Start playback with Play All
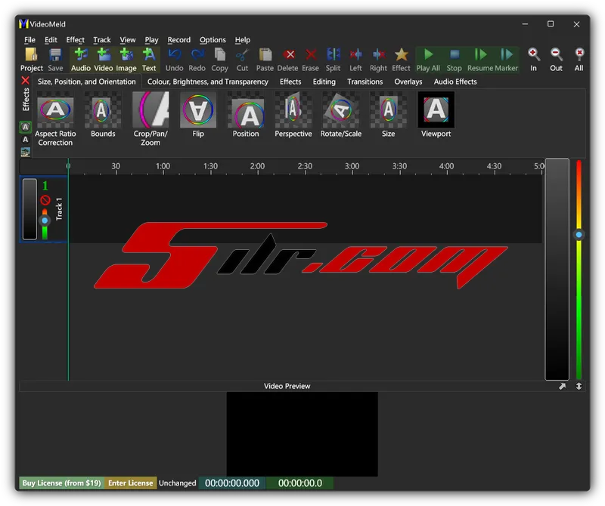Image resolution: width=605 pixels, height=506 pixels. pyautogui.click(x=428, y=60)
